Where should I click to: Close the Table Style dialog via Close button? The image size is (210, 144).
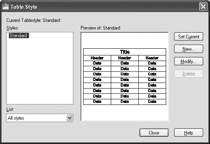154,133
